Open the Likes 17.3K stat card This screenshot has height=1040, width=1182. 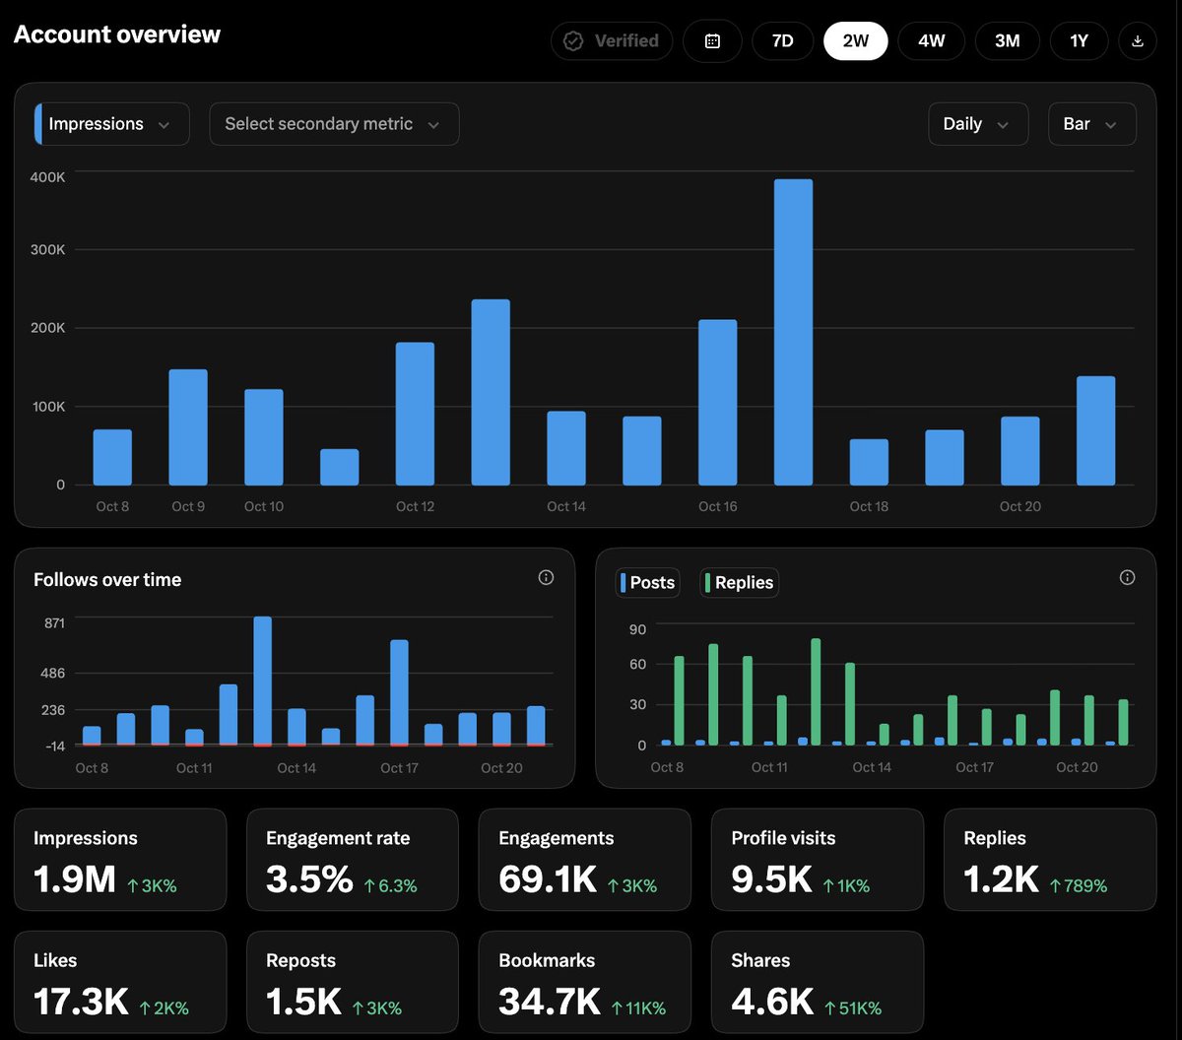pyautogui.click(x=120, y=982)
